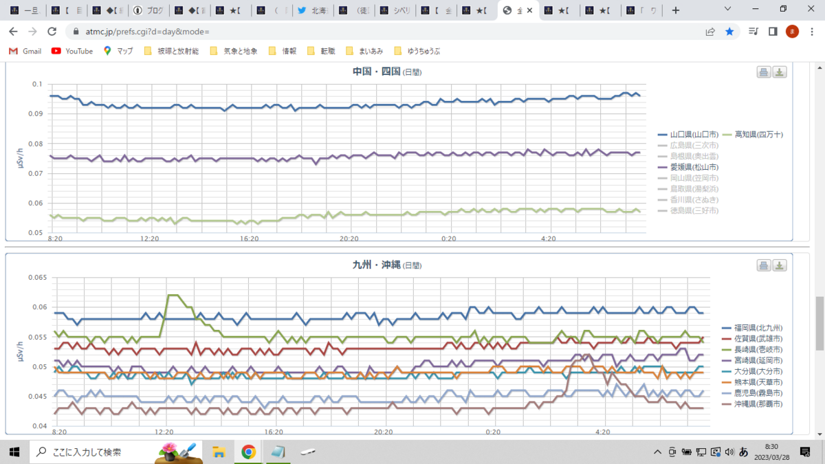Screen dimensions: 825x464
Task: Hide the 愛媛県(松山市) series in legend
Action: (x=688, y=167)
